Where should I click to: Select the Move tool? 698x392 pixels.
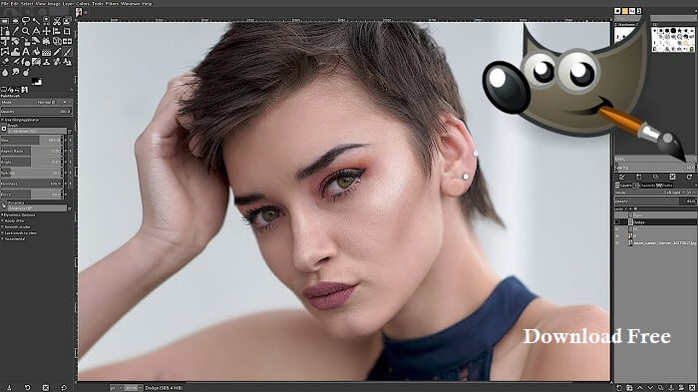click(46, 31)
